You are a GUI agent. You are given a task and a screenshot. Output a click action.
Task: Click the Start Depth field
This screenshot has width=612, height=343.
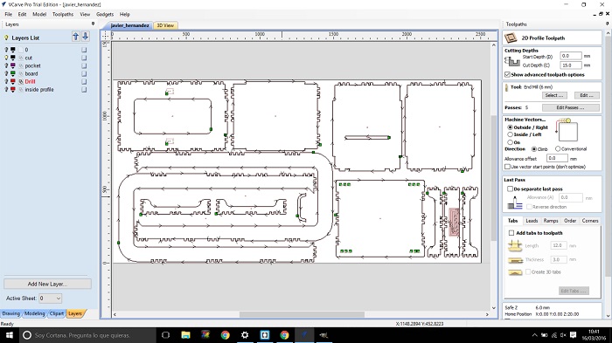pos(571,56)
